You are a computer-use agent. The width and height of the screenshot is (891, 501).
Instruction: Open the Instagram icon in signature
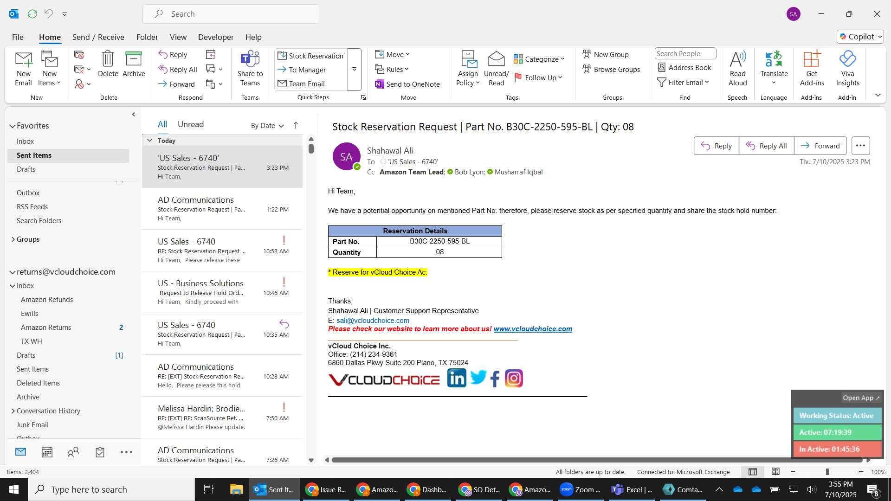click(514, 379)
